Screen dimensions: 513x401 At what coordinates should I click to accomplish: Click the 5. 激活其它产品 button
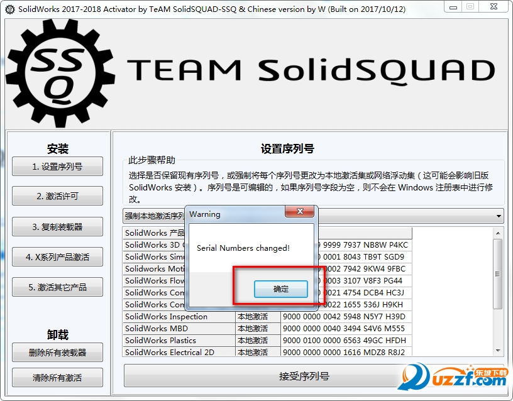[x=58, y=287]
